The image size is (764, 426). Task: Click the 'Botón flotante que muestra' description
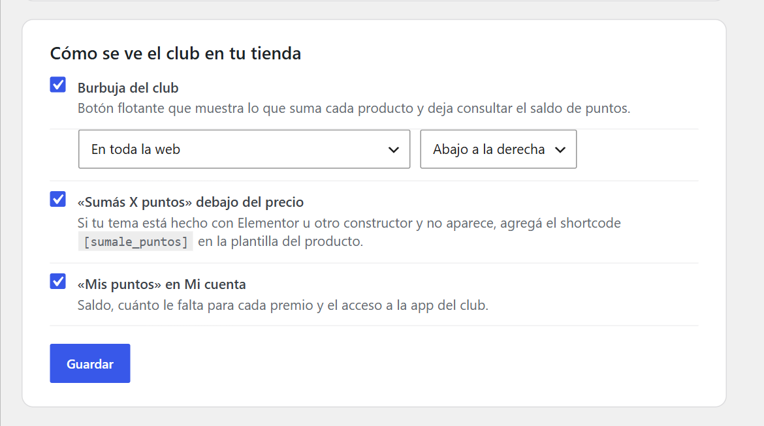354,108
